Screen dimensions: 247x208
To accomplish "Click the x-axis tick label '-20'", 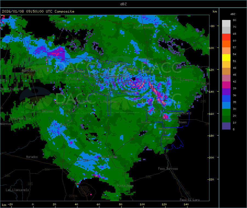I will pos(10,204).
